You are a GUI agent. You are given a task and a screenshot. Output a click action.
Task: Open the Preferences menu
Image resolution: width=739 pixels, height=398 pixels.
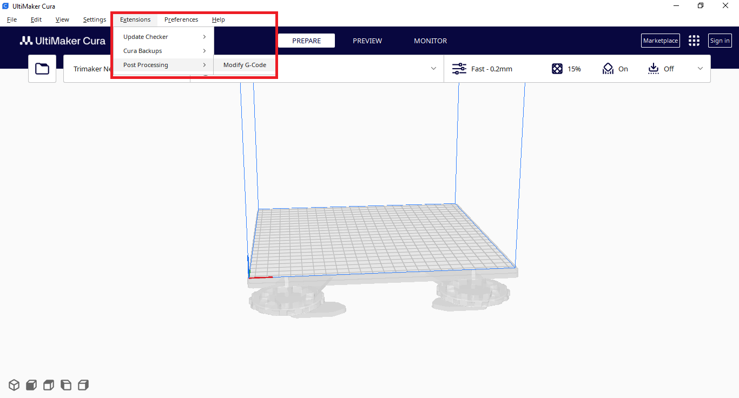[181, 19]
